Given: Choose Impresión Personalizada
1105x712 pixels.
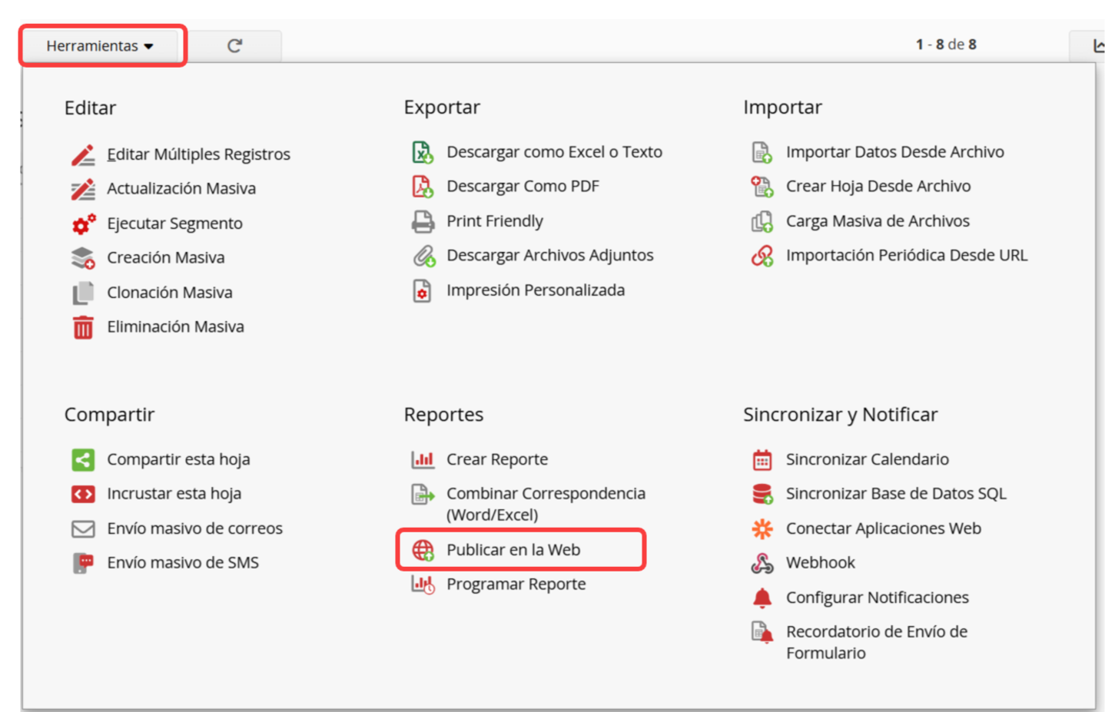Looking at the screenshot, I should click(536, 290).
